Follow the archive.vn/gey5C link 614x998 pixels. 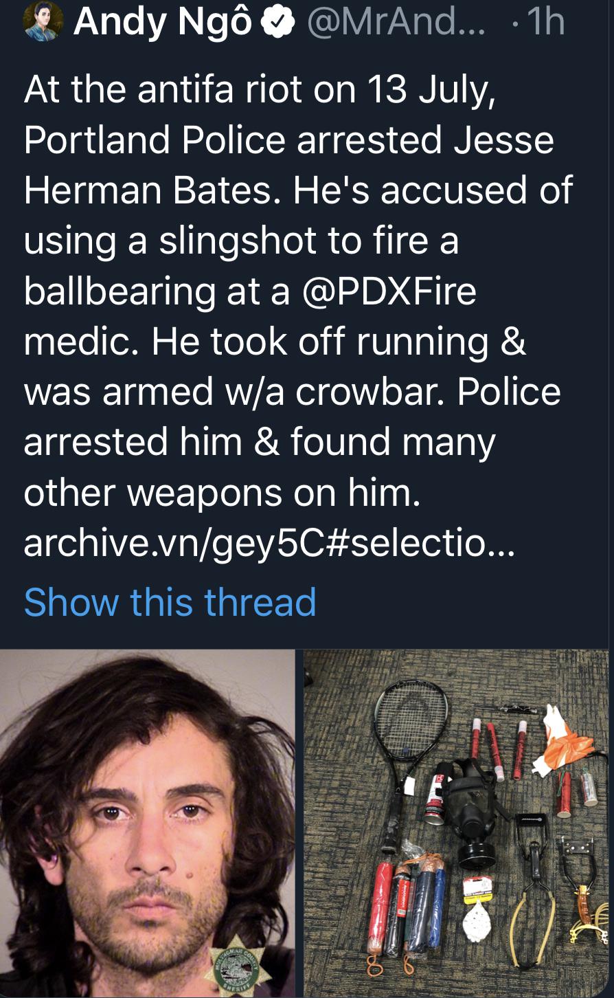(269, 544)
